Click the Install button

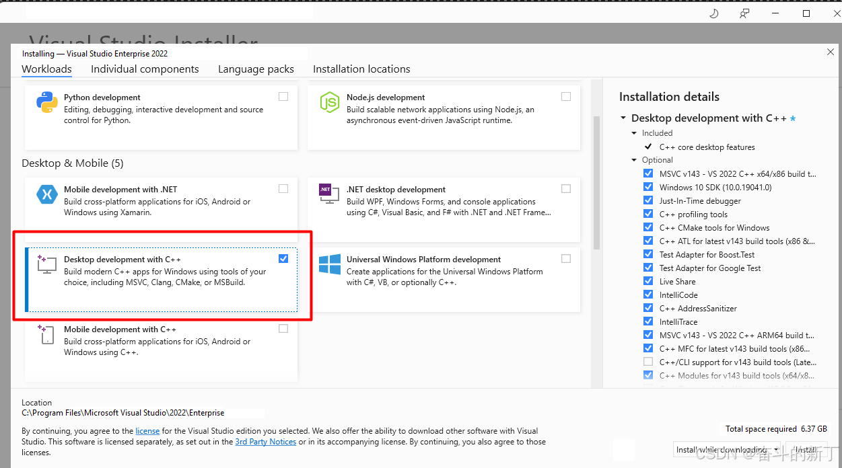[806, 450]
